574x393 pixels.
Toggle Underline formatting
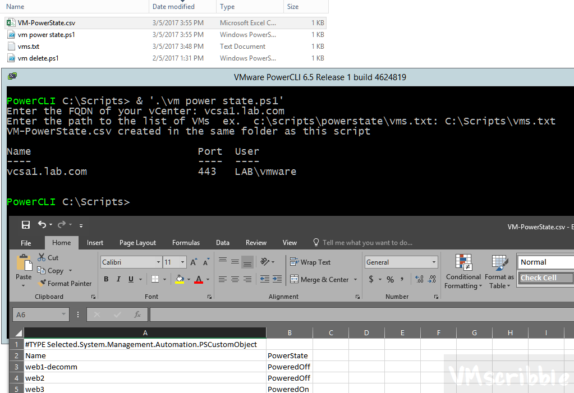pyautogui.click(x=131, y=279)
